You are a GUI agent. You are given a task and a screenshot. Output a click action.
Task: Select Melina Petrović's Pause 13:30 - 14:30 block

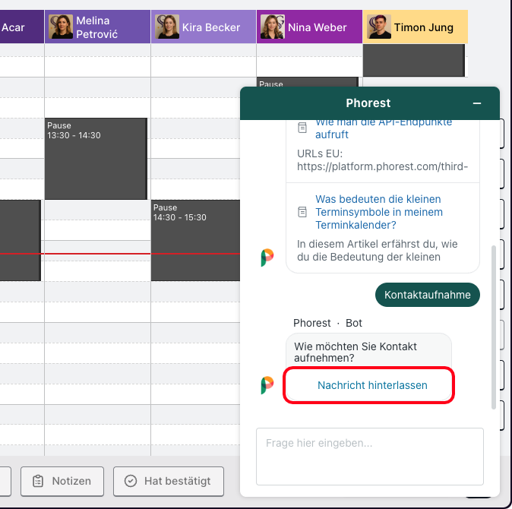pyautogui.click(x=96, y=160)
